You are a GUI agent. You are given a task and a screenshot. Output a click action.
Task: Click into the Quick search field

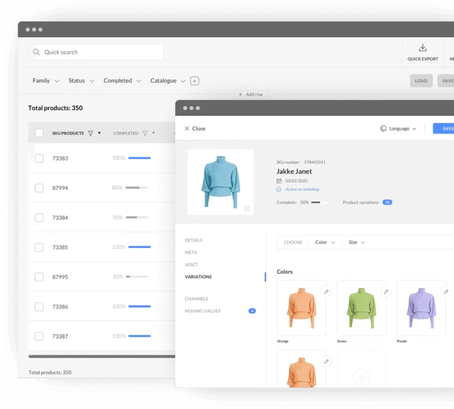[96, 52]
